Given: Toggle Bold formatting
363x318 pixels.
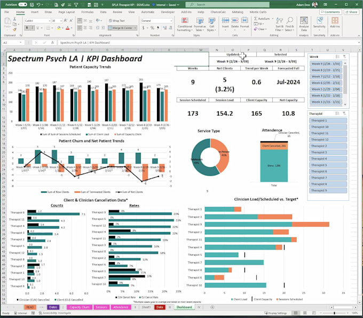Looking at the screenshot, I should [x=27, y=28].
